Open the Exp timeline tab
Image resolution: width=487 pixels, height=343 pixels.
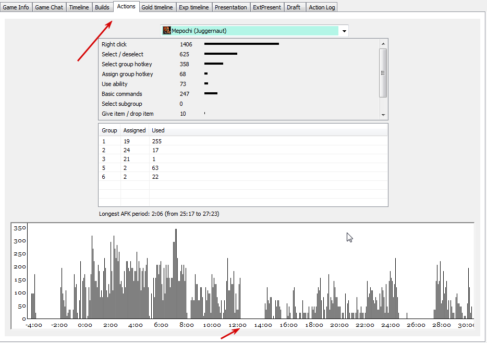coord(194,7)
